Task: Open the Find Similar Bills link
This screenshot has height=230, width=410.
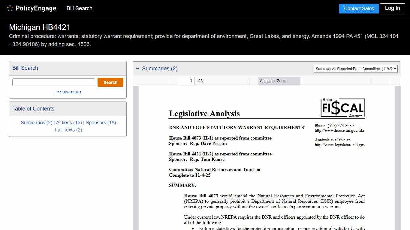Action: [68, 92]
